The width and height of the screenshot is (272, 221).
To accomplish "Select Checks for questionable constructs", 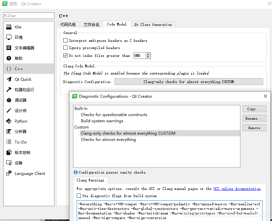I will (114, 115).
